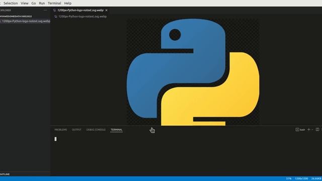Click the Python logo image preview
The image size is (322, 181).
[x=193, y=72]
